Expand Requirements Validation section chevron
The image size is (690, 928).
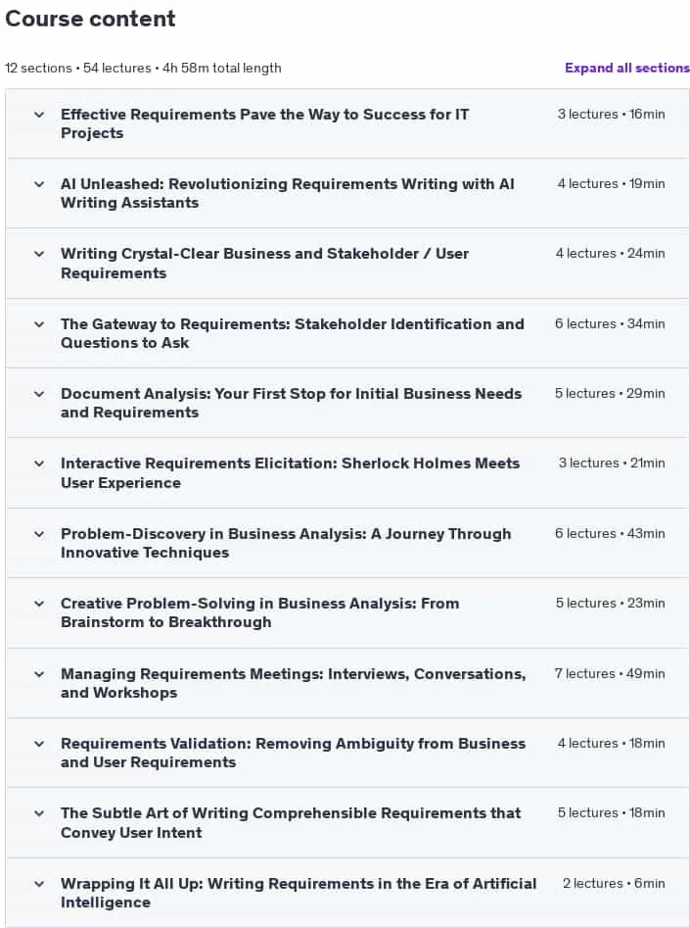pos(39,744)
